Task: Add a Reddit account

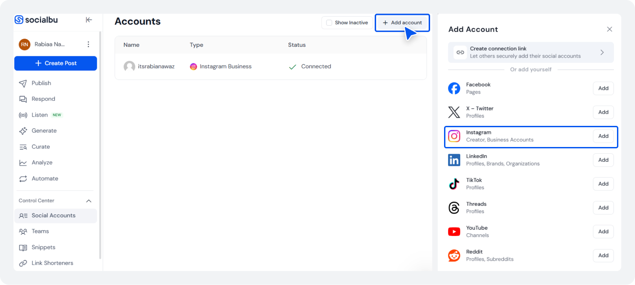Action: (603, 255)
